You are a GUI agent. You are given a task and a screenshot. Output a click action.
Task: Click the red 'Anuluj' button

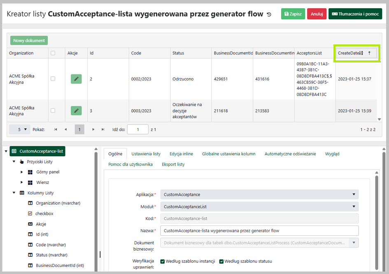point(317,14)
